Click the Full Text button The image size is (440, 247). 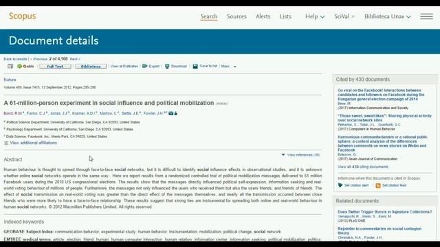[x=55, y=67]
